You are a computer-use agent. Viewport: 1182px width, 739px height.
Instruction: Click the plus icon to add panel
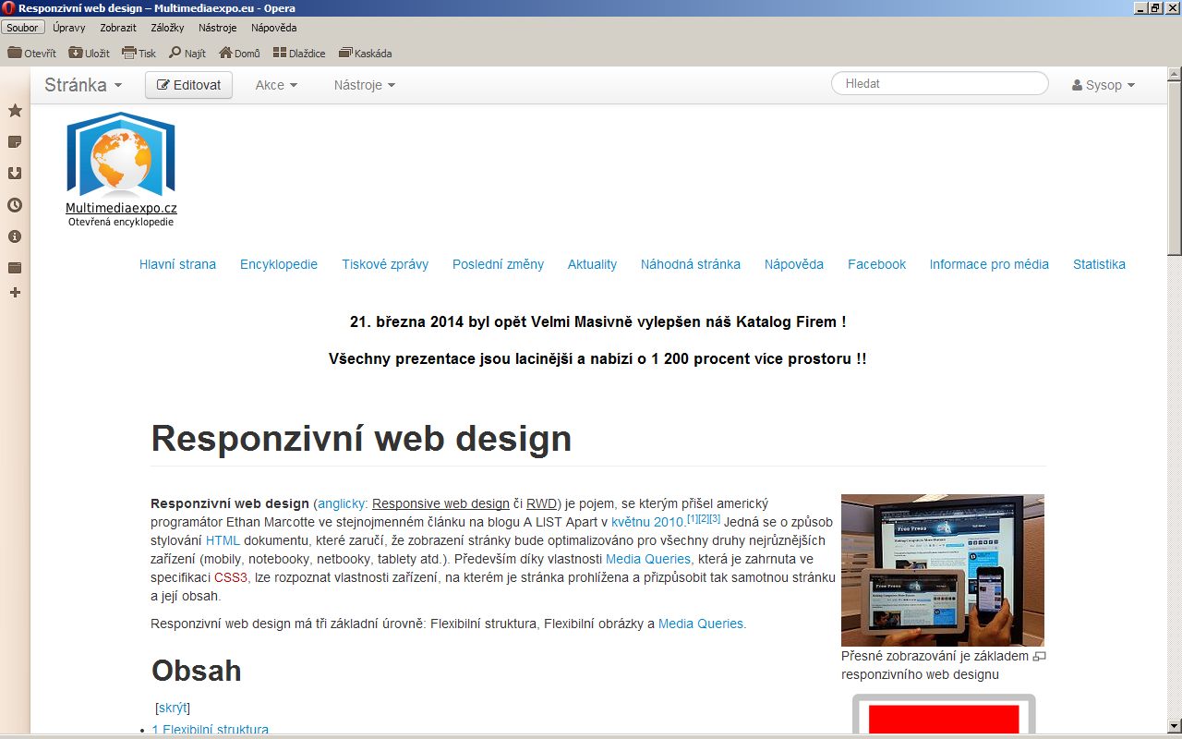point(15,293)
